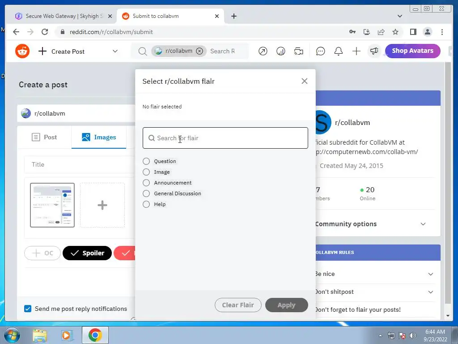The width and height of the screenshot is (458, 344).
Task: Select the Question flair radio button
Action: pos(146,161)
